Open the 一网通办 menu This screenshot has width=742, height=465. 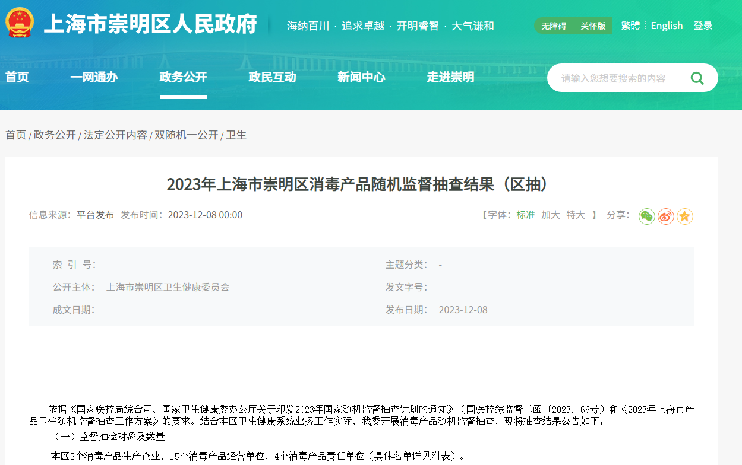click(x=94, y=77)
